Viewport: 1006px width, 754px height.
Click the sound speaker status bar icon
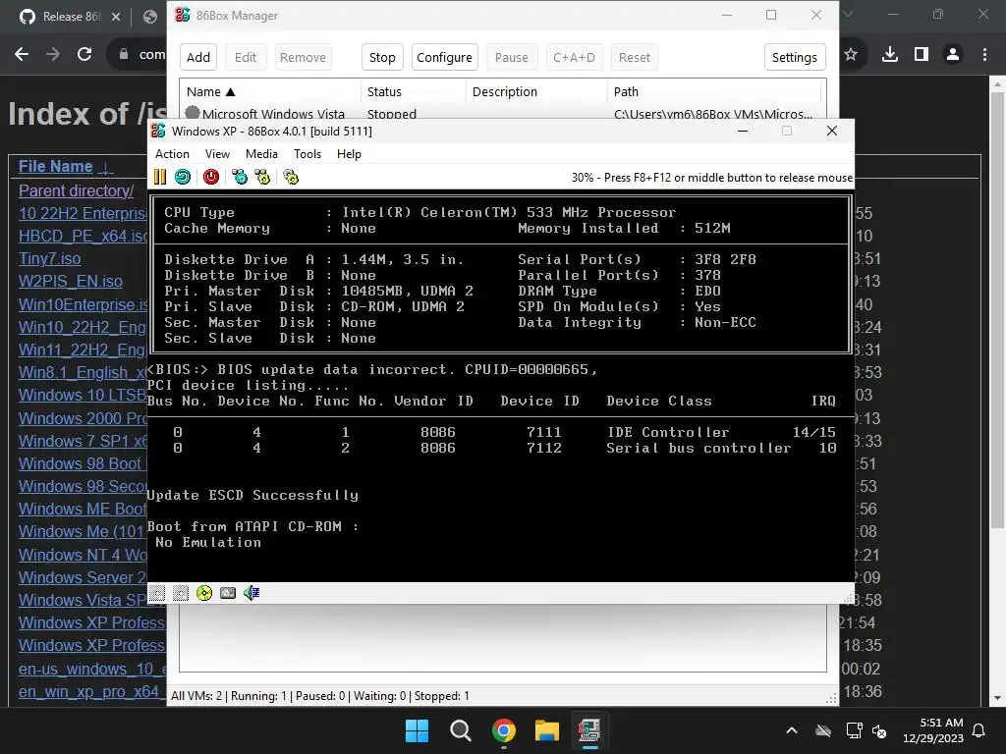click(x=251, y=593)
